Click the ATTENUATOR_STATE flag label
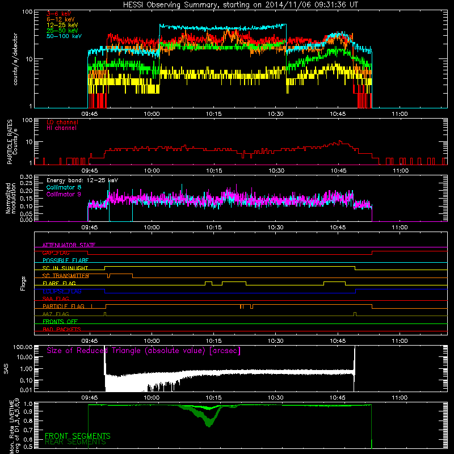The width and height of the screenshot is (454, 454). tap(69, 245)
